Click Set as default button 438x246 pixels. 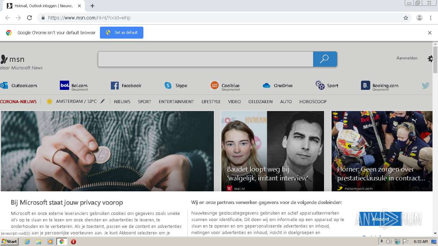[x=121, y=32]
